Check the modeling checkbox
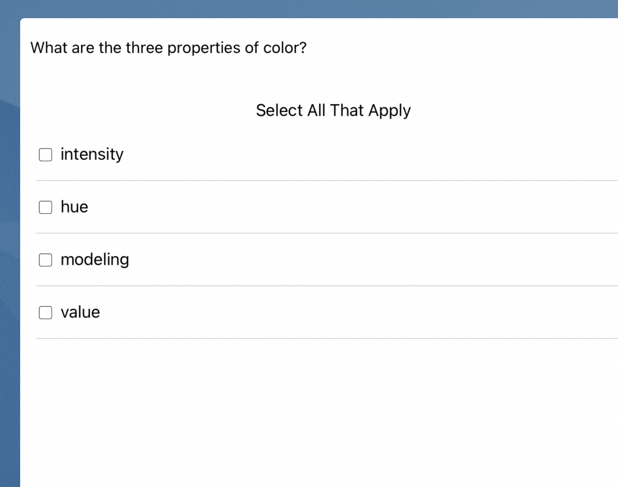 [x=45, y=260]
